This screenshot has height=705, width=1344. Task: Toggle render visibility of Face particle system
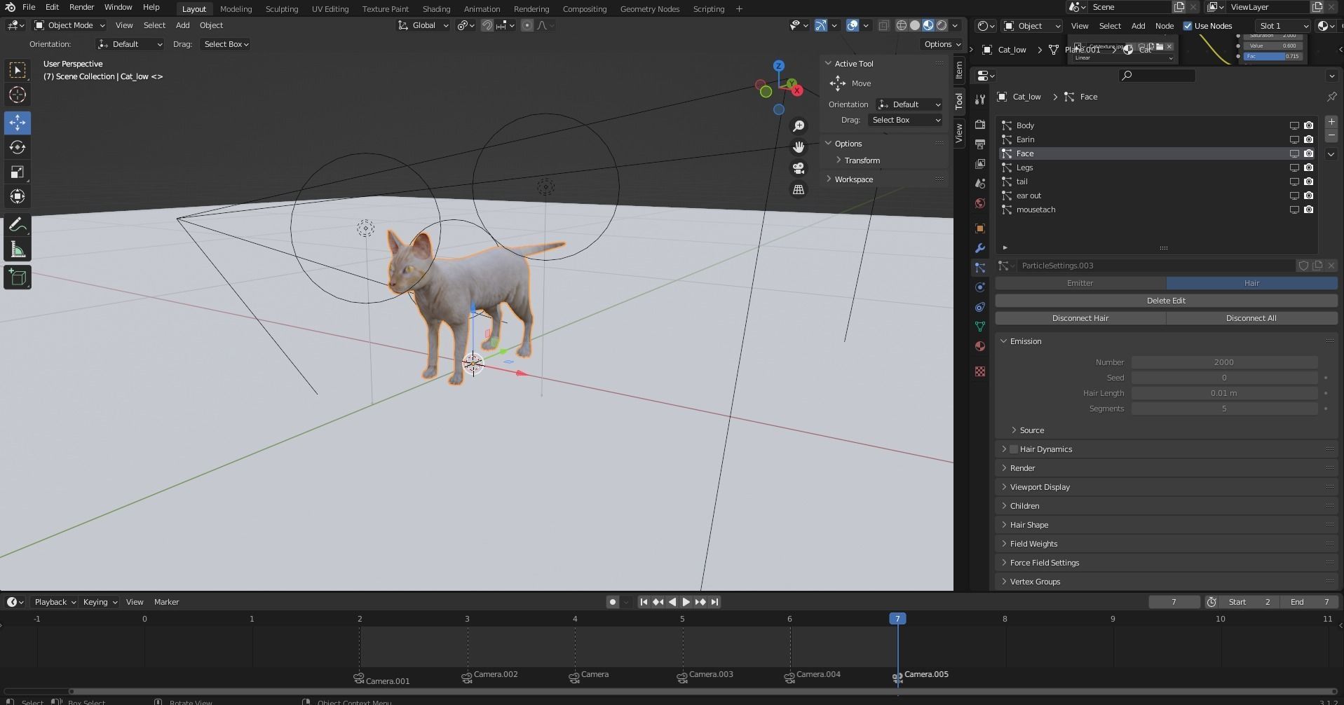1308,153
